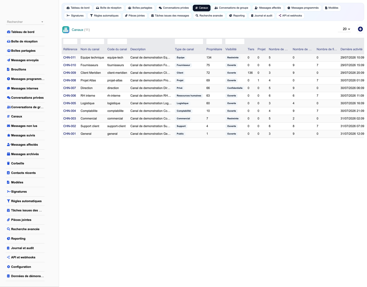Screen dimensions: 367x287
Task: Open Configuration gear sidebar item
Action: click(x=25, y=267)
